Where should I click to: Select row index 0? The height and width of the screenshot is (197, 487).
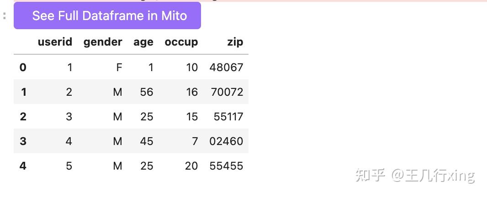click(x=23, y=67)
